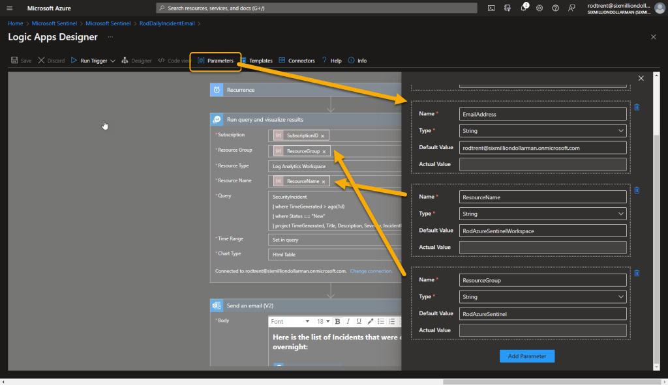Open the font size 18 dropdown
Image resolution: width=668 pixels, height=385 pixels.
click(324, 322)
